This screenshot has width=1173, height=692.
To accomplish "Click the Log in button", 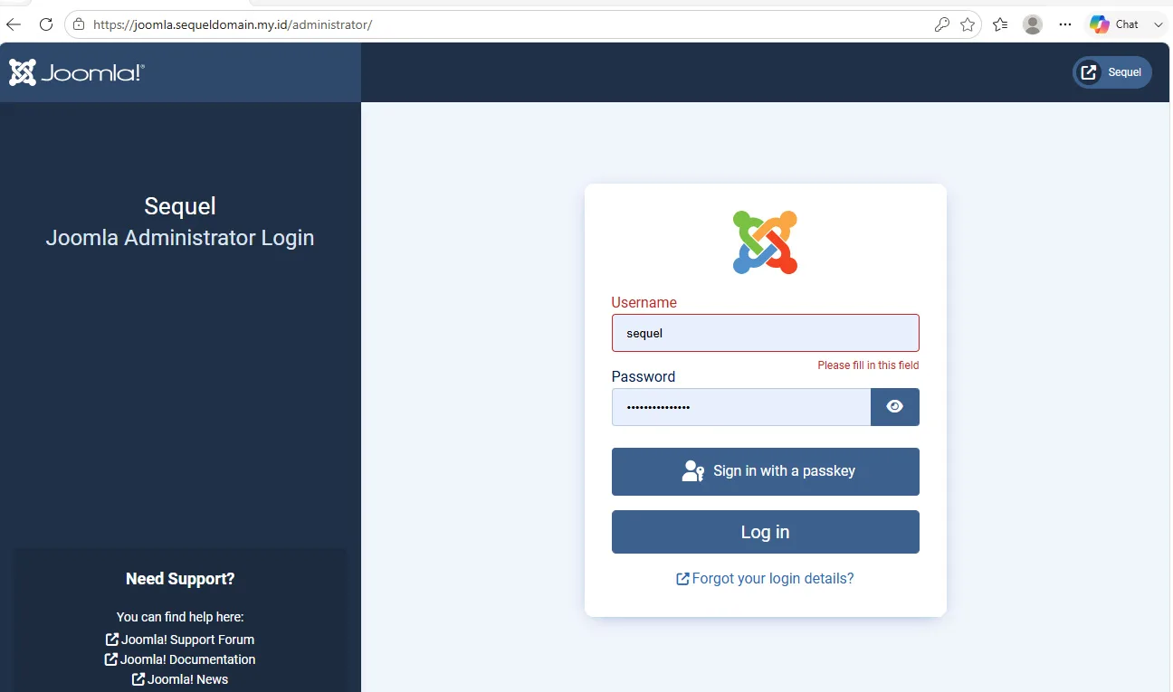I will [765, 532].
